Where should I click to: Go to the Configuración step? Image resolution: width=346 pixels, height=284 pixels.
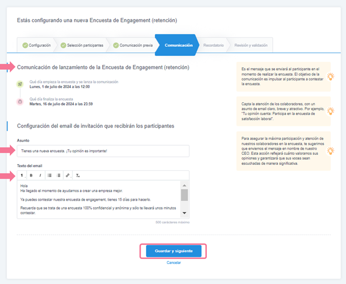[36, 45]
